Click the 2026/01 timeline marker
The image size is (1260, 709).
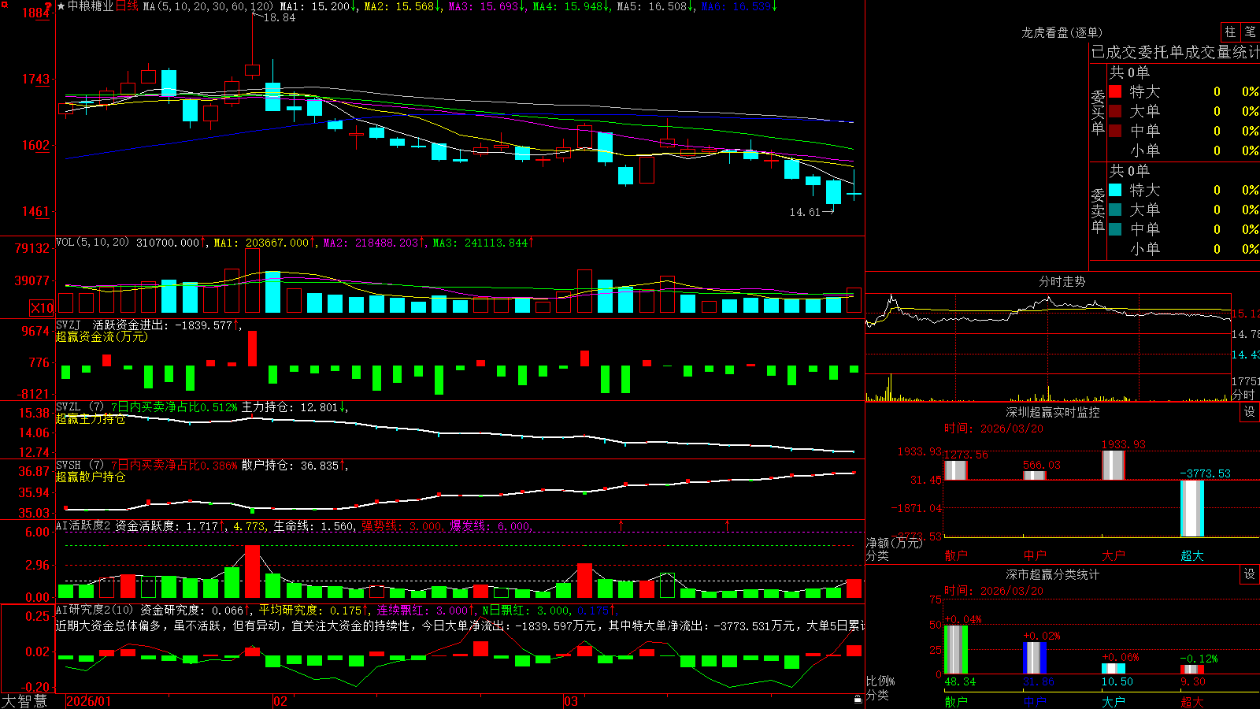click(89, 701)
